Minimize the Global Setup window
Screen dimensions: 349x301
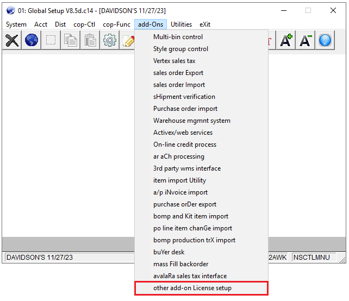click(284, 10)
